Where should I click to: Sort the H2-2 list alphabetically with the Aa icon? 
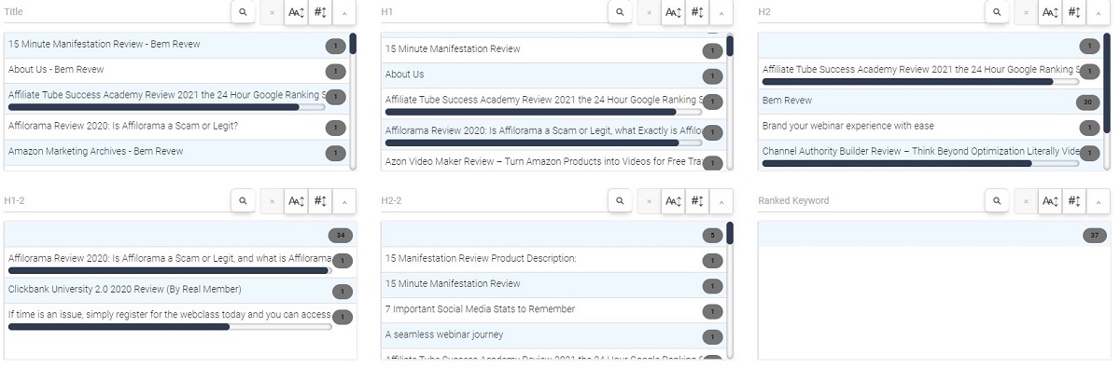click(x=673, y=200)
